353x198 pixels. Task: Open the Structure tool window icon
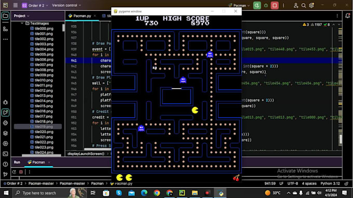tap(5, 29)
